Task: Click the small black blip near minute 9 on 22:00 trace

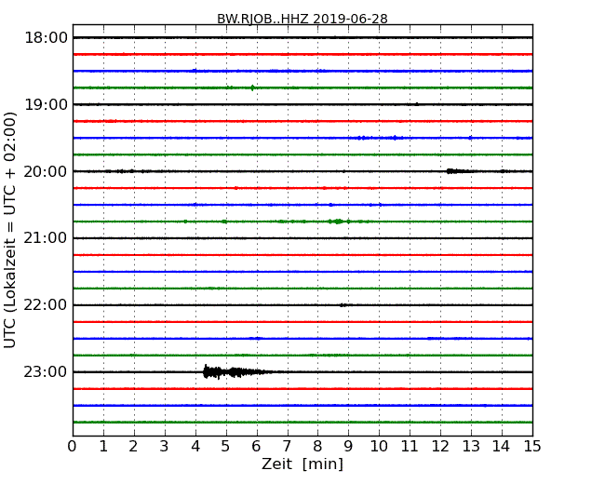Action: [343, 305]
